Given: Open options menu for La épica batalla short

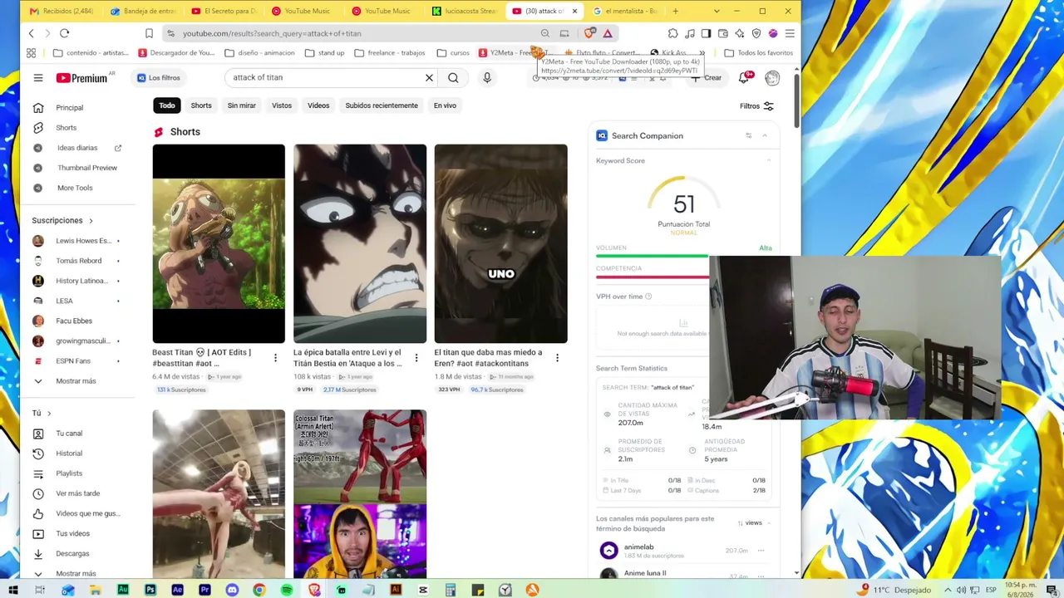Looking at the screenshot, I should click(x=416, y=358).
